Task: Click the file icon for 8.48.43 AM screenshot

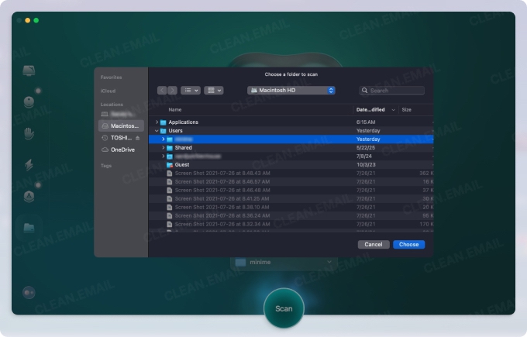Action: pyautogui.click(x=170, y=174)
